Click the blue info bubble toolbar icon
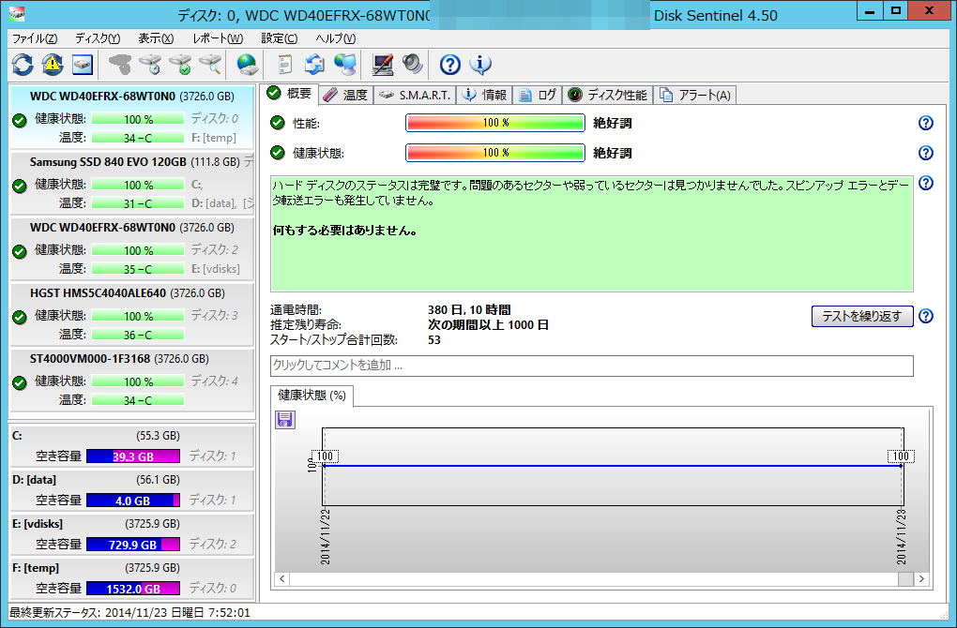 480,64
